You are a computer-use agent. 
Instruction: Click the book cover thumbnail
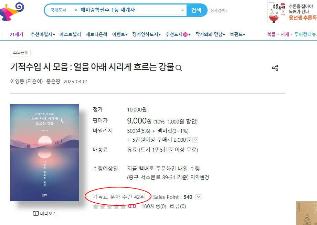44,153
